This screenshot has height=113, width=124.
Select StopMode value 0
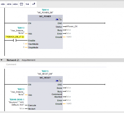click(24, 47)
